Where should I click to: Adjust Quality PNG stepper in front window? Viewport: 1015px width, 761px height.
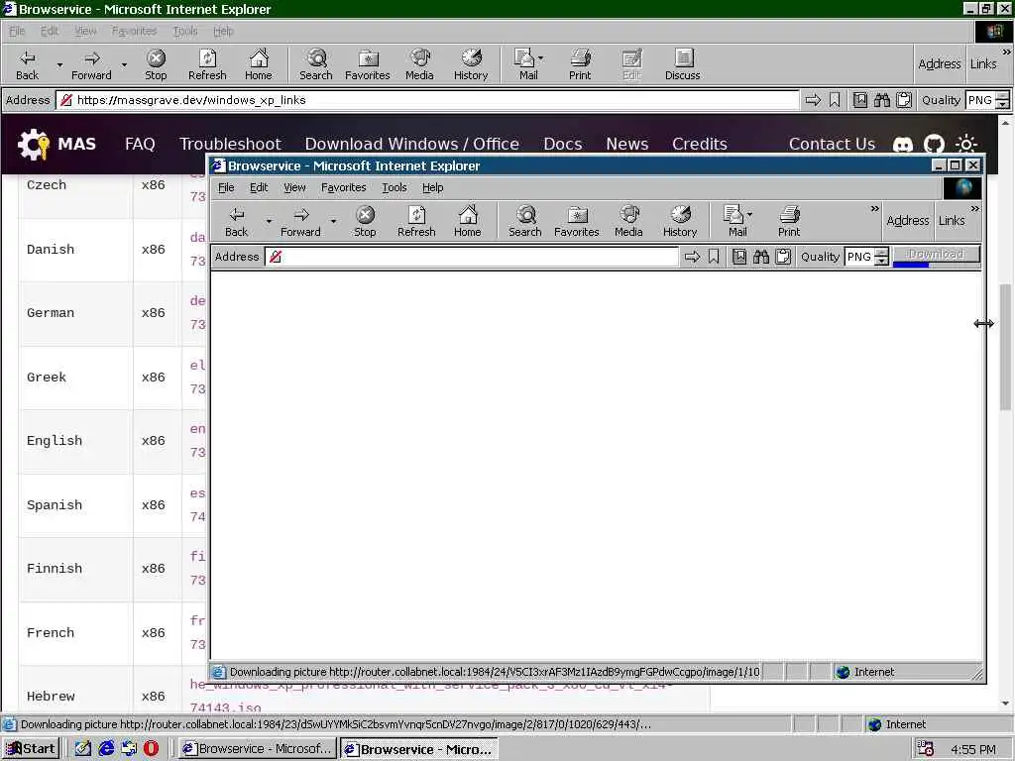pyautogui.click(x=881, y=257)
